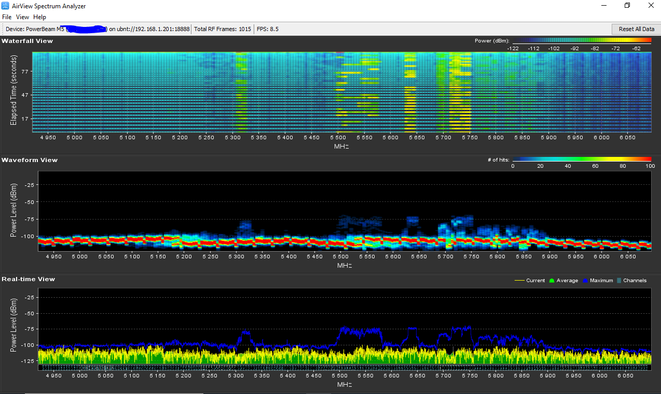The width and height of the screenshot is (661, 394).
Task: Click the blue Maximum legend dot
Action: coord(586,281)
